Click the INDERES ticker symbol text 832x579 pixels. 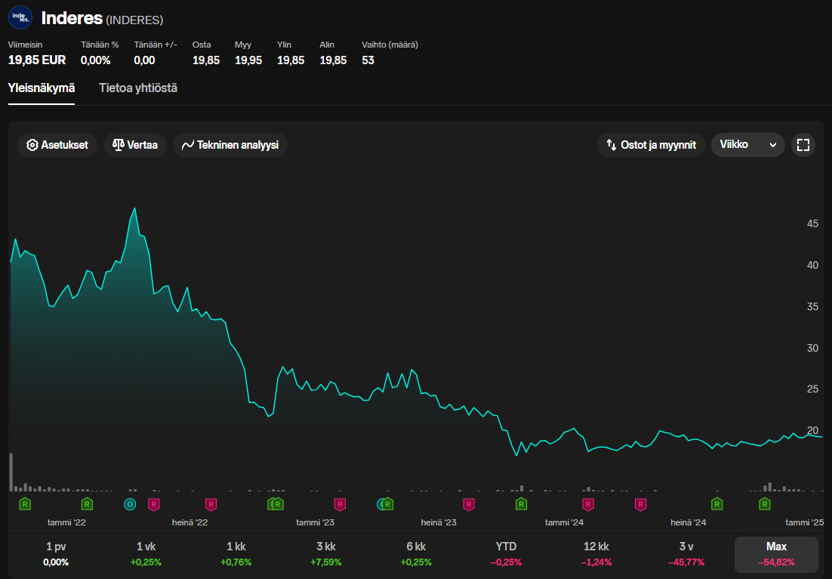coord(135,20)
